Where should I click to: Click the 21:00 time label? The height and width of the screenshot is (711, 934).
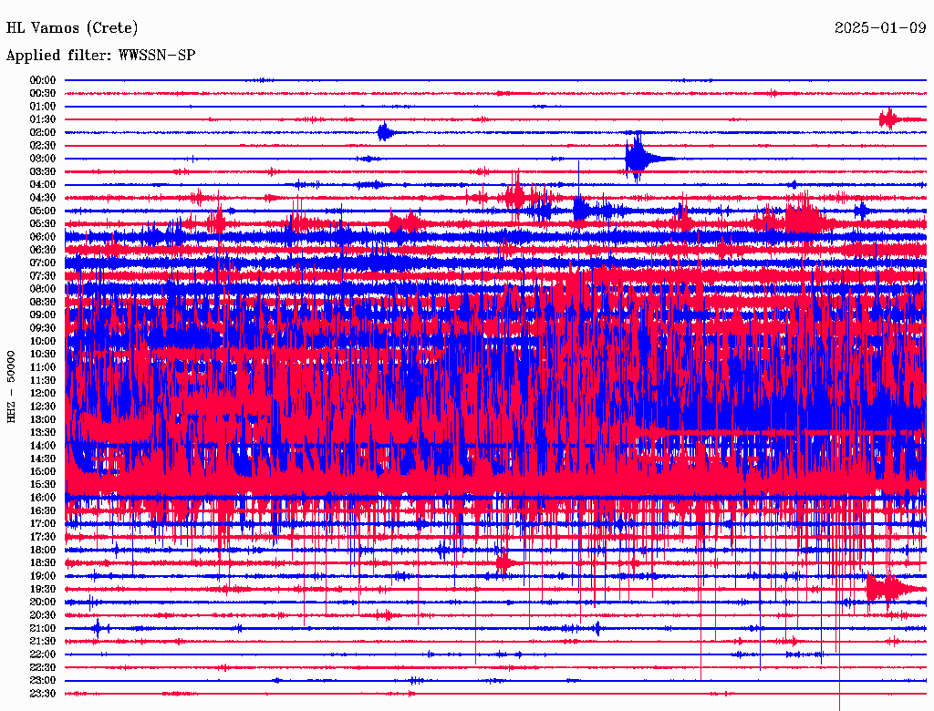pos(43,629)
